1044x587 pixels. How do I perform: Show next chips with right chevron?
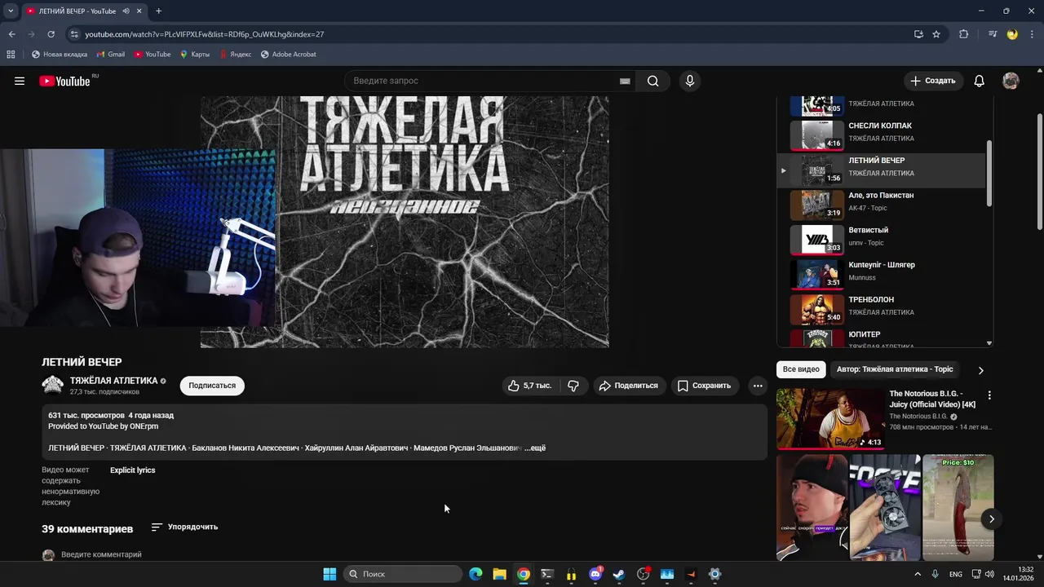tap(980, 370)
